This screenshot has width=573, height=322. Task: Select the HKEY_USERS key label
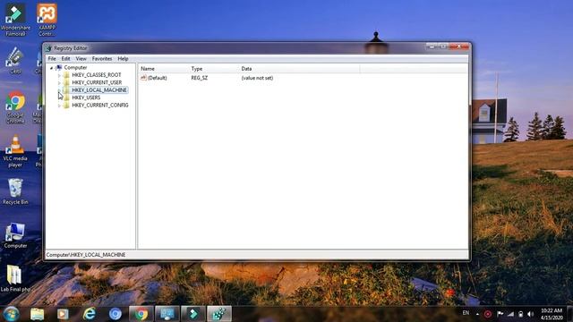click(86, 97)
